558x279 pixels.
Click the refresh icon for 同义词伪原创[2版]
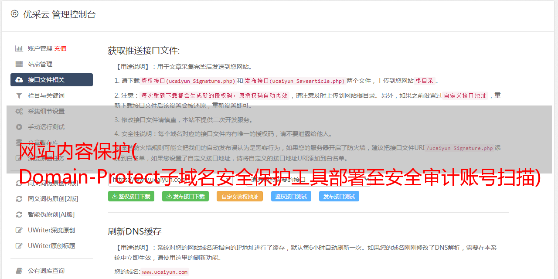[19, 199]
